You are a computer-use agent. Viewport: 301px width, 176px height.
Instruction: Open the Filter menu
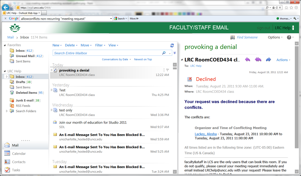coord(100,45)
